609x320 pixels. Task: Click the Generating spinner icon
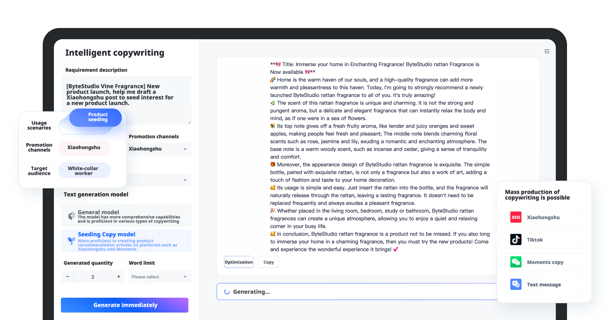tap(227, 292)
